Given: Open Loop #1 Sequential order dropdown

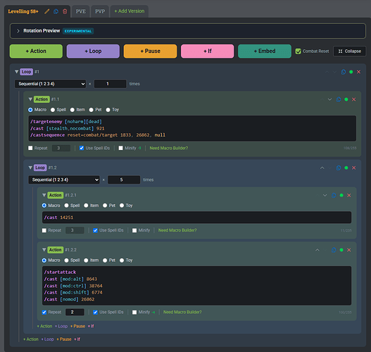Looking at the screenshot, I should click(x=50, y=84).
